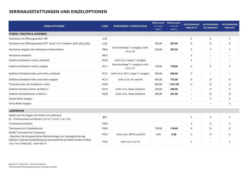
Task: Click the code cell PB04
Action: click(105, 49)
